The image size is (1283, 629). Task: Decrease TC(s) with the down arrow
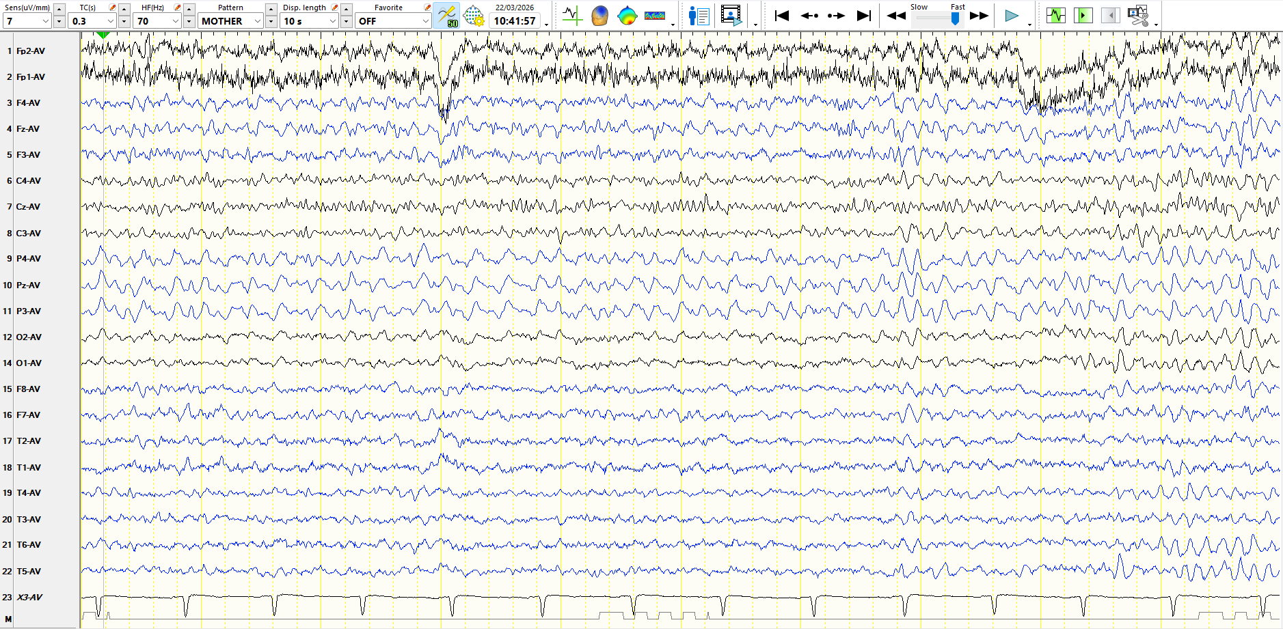tap(124, 22)
